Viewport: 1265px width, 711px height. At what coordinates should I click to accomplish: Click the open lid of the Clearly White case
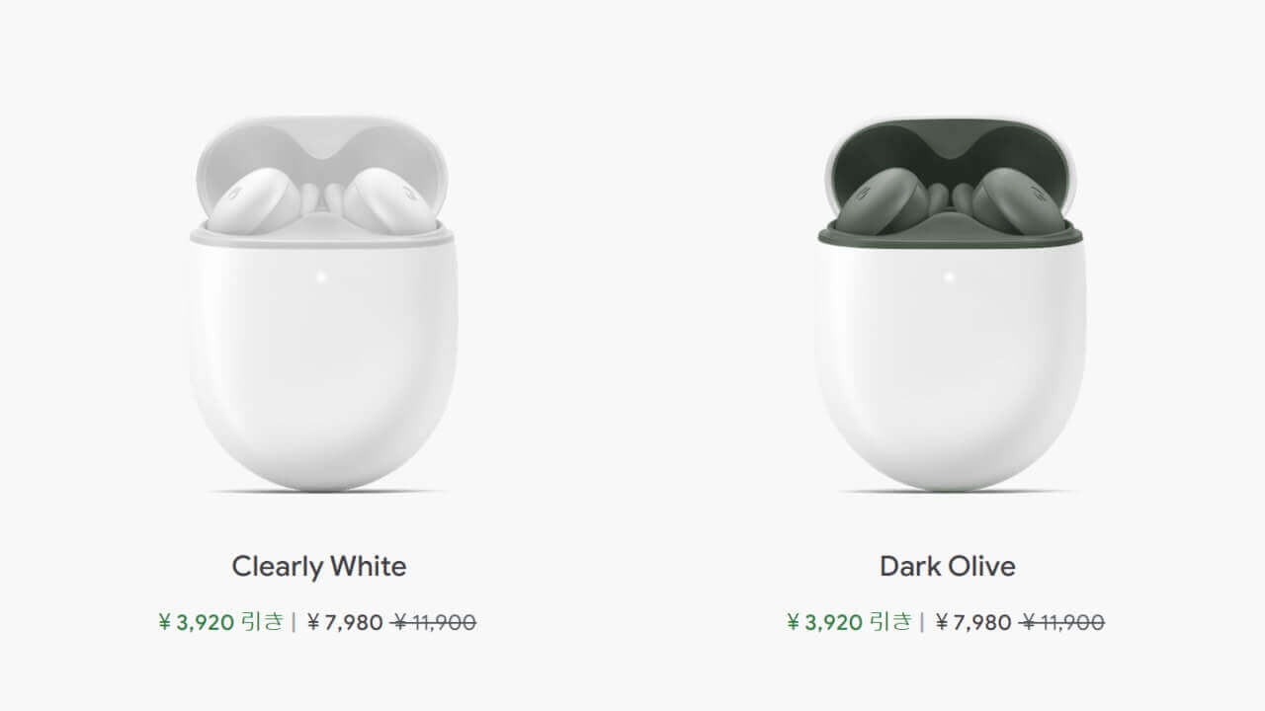pyautogui.click(x=321, y=143)
